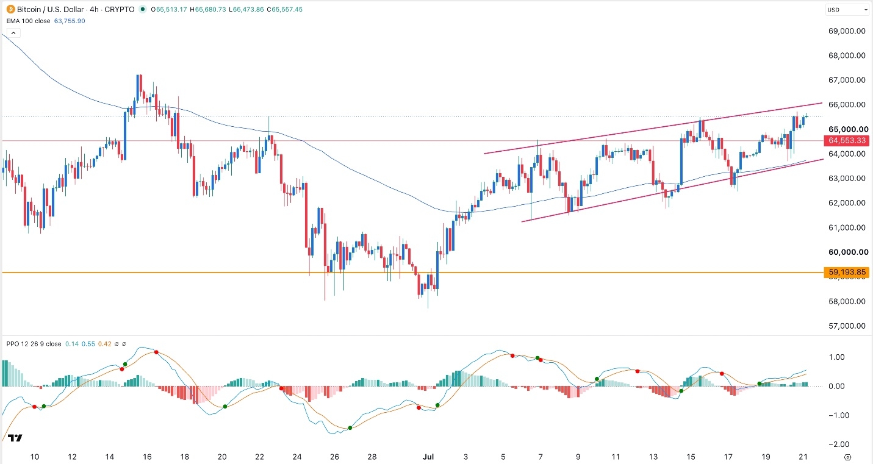Image resolution: width=873 pixels, height=464 pixels.
Task: Click date 16 on the time axis
Action: coord(147,456)
